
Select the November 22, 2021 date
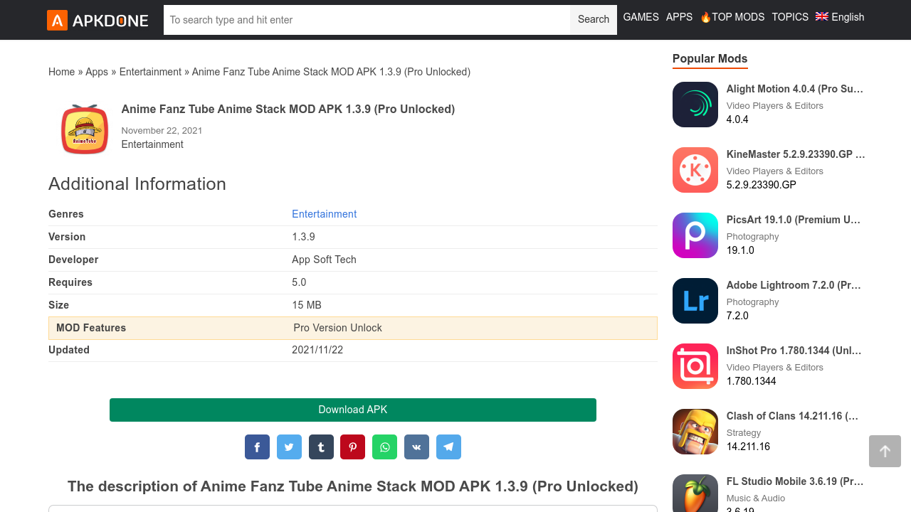coord(162,131)
